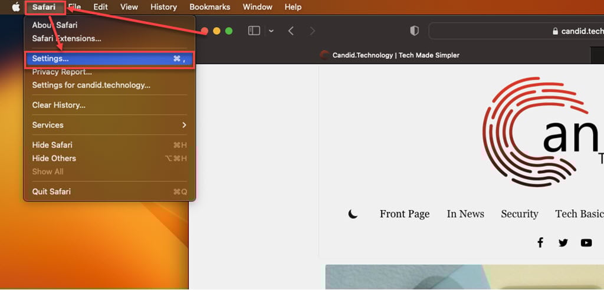The image size is (604, 290).
Task: Open the Front Page link
Action: [405, 214]
